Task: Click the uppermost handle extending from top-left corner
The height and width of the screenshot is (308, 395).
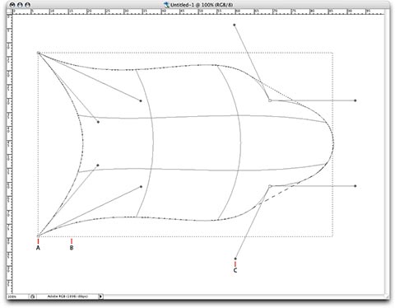Action: tap(141, 100)
